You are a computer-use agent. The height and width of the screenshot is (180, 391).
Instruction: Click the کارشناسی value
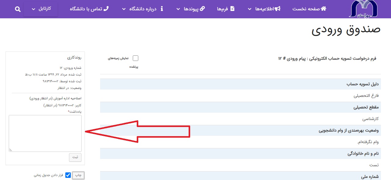371,119
